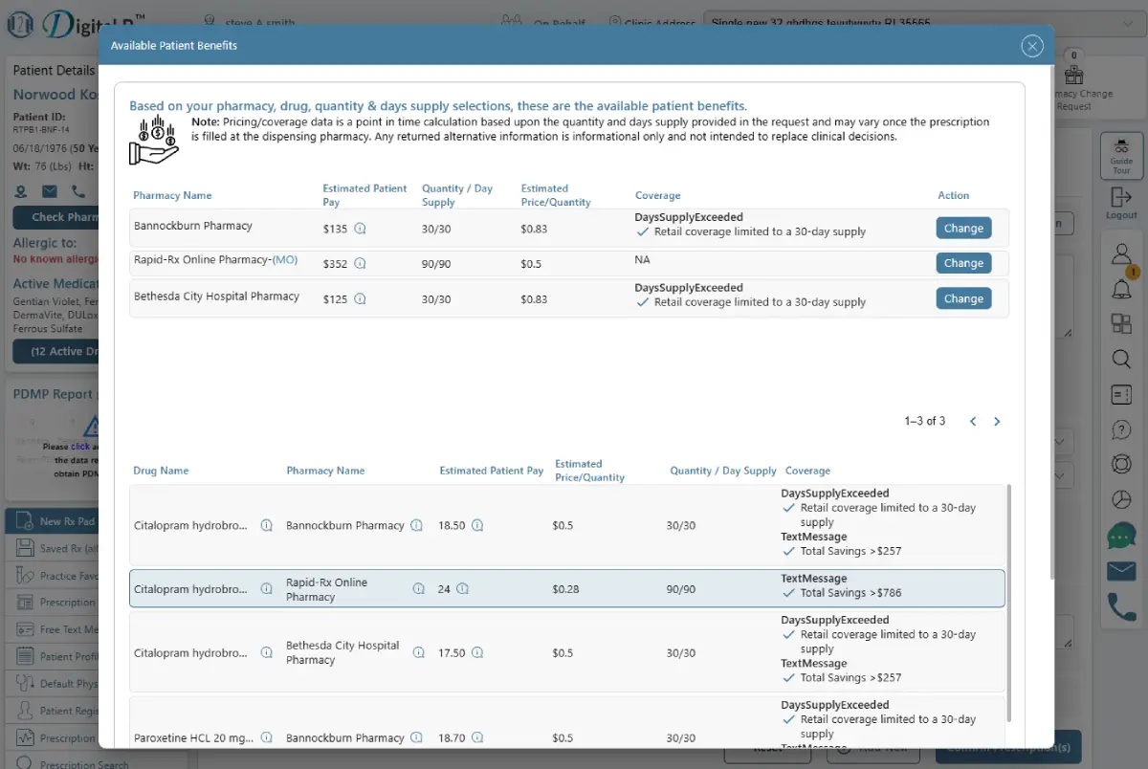1148x769 pixels.
Task: Open pharmacy info icon beside Bethesda in Citalopram row
Action: [418, 652]
